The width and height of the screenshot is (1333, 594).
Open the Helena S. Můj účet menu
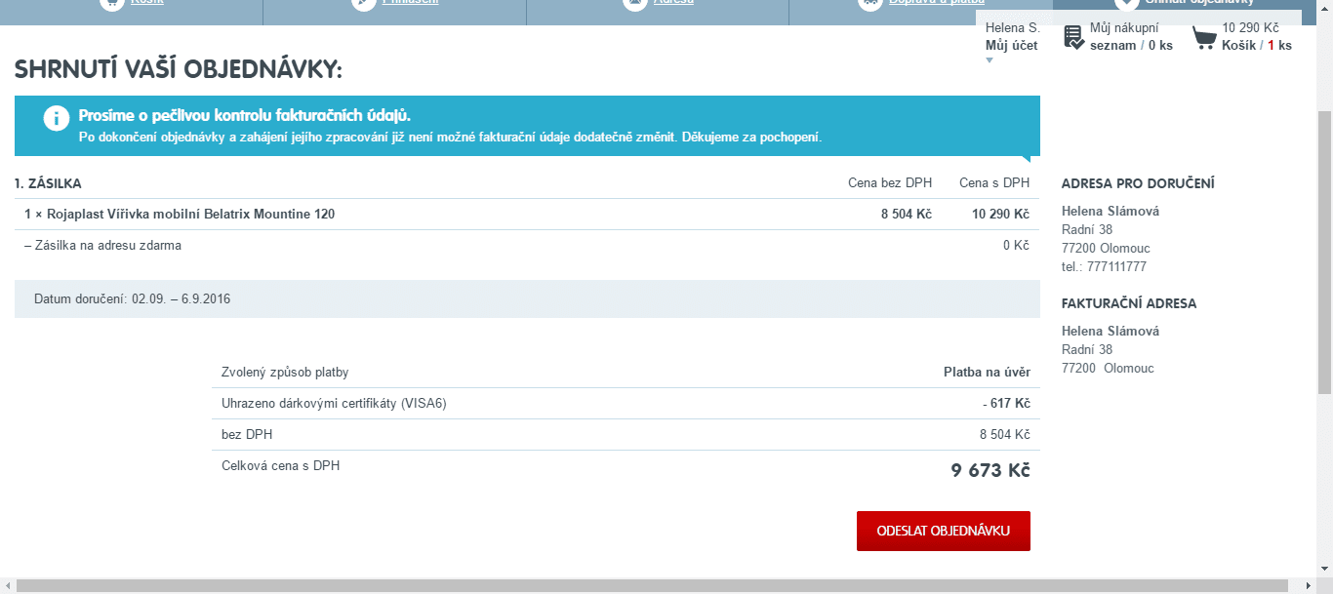[x=1012, y=37]
